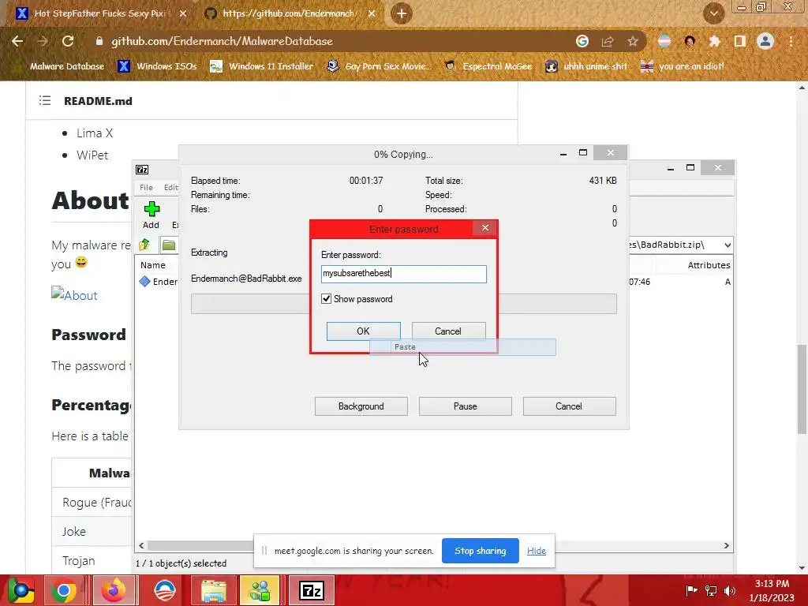Image resolution: width=808 pixels, height=606 pixels.
Task: Click the Action Center flag icon
Action: [x=691, y=590]
